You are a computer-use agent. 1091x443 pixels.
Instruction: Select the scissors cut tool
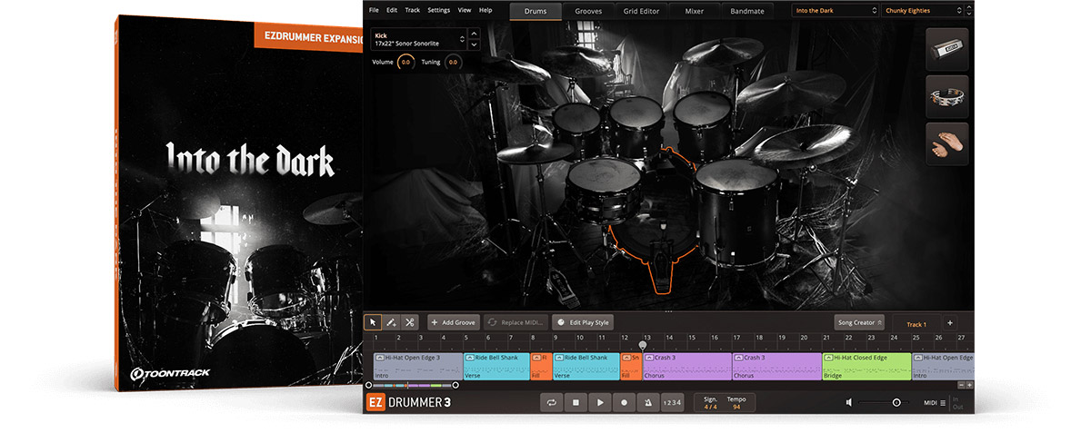410,322
